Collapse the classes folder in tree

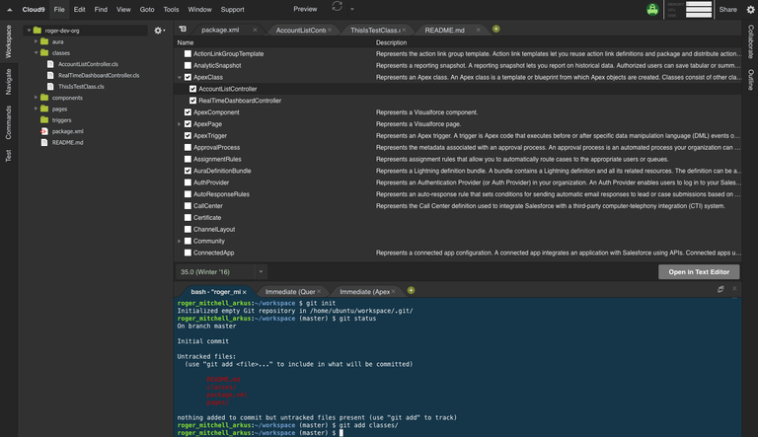[x=36, y=52]
